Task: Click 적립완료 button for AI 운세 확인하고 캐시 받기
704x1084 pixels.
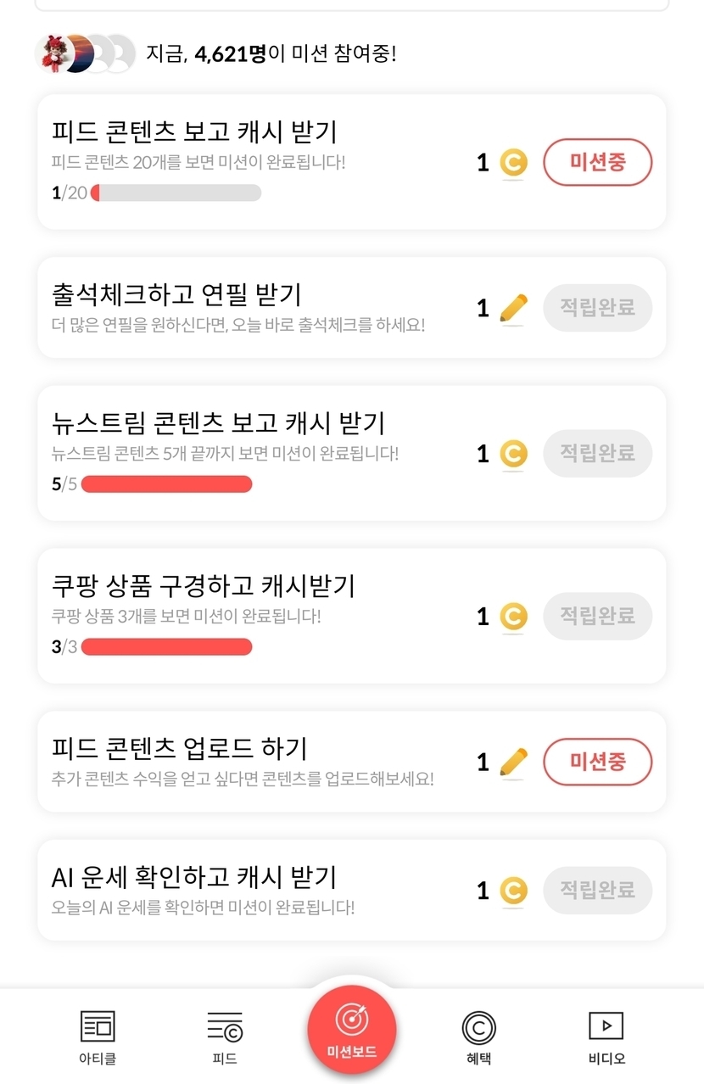Action: (x=597, y=891)
